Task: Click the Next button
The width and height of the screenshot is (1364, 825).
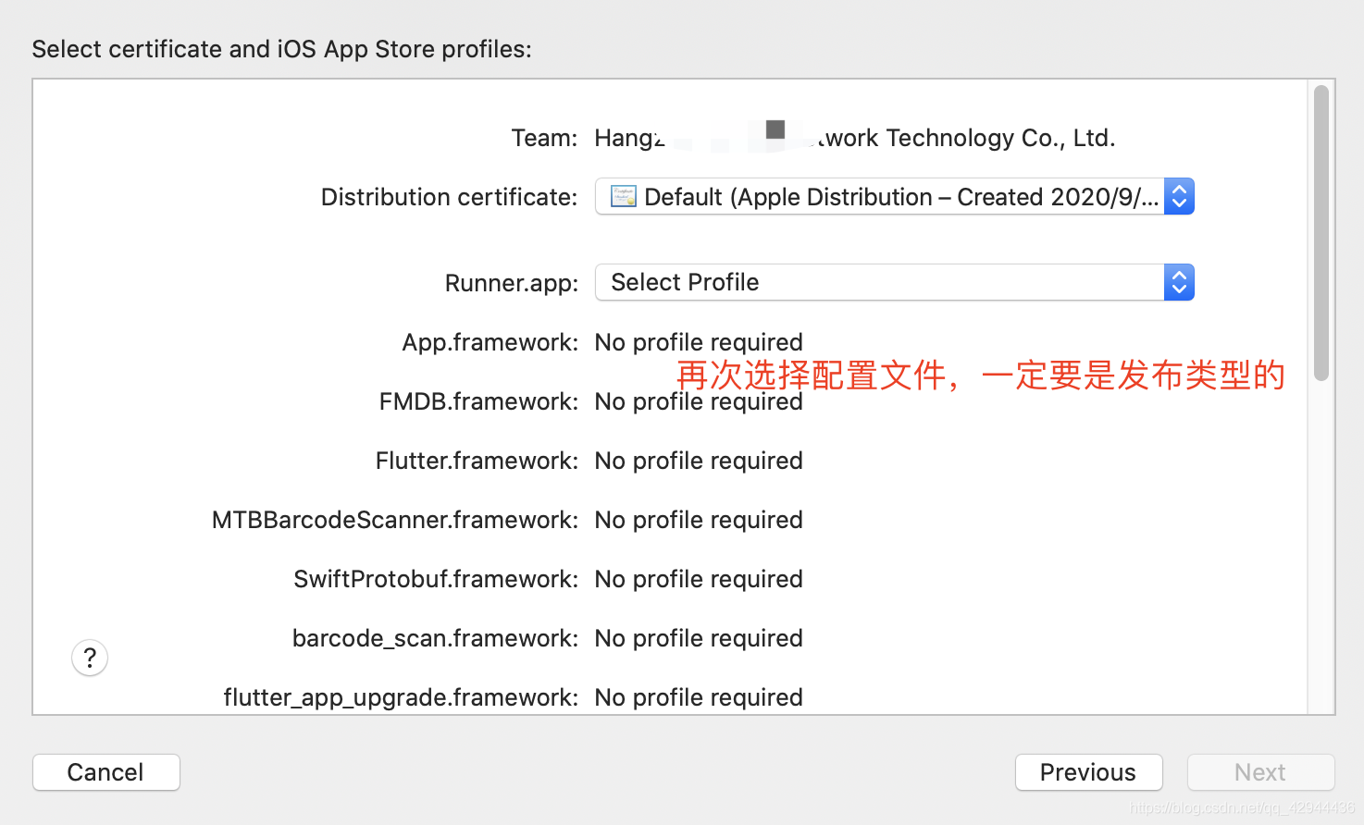Action: pyautogui.click(x=1260, y=772)
